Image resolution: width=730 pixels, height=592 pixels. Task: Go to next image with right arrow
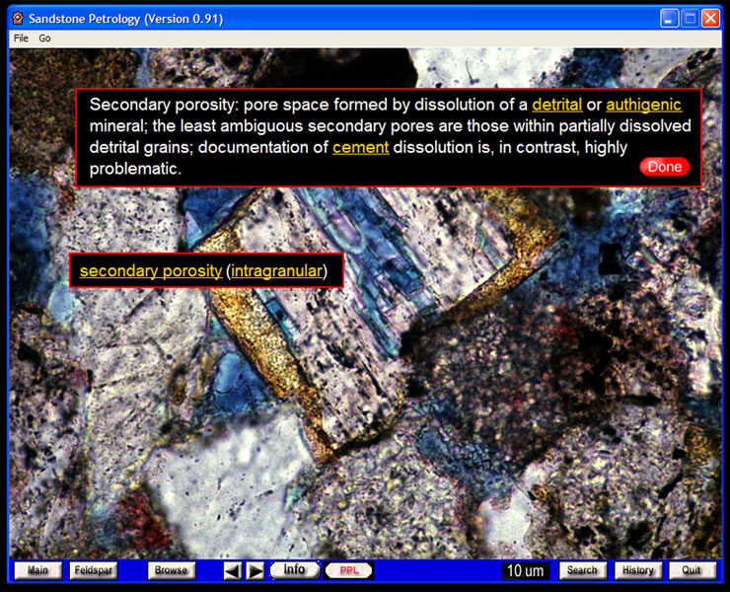[x=255, y=571]
